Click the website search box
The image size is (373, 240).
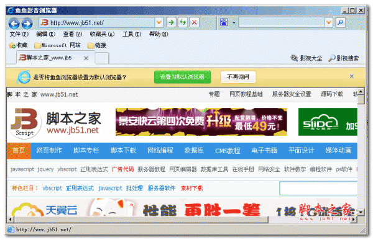[318, 189]
